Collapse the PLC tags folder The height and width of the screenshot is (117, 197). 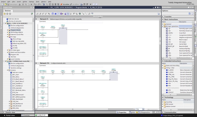pos(8,37)
